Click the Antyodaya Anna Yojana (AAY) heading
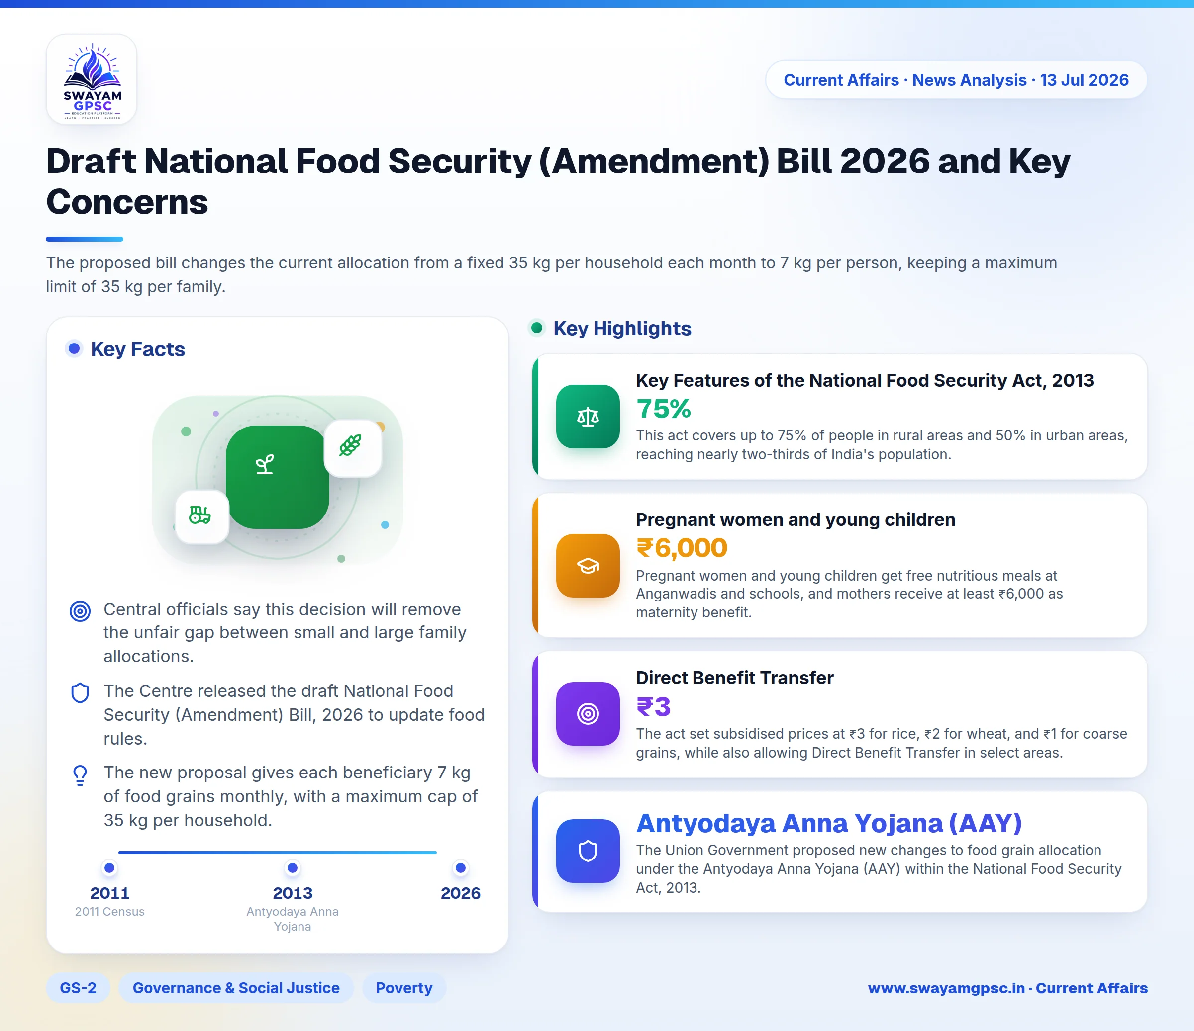This screenshot has width=1194, height=1031. [x=829, y=823]
